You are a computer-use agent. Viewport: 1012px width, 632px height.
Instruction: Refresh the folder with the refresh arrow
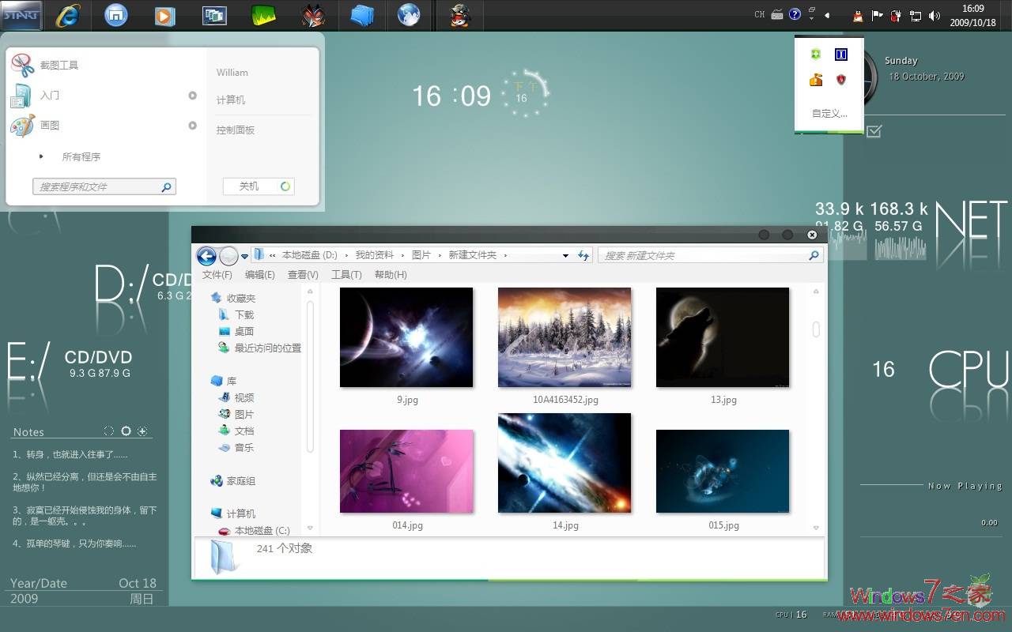click(583, 254)
